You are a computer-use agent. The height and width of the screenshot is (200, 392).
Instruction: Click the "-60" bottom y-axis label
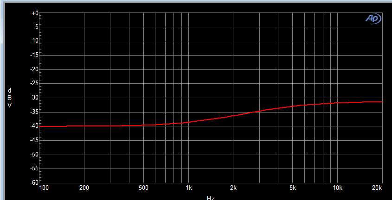[x=34, y=182]
